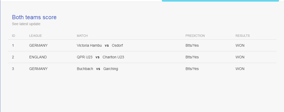284x112 pixels.
Task: Click the PREDICTION column header
Action: coord(195,36)
